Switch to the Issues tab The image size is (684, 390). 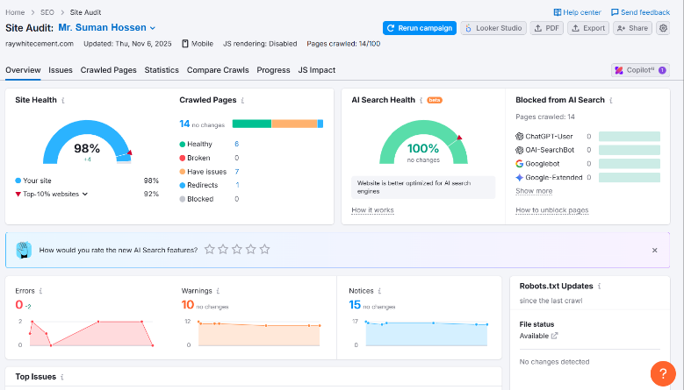(61, 70)
